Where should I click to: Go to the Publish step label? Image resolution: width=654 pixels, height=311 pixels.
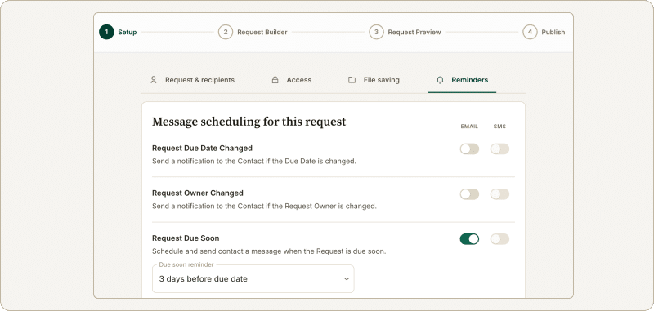coord(553,32)
